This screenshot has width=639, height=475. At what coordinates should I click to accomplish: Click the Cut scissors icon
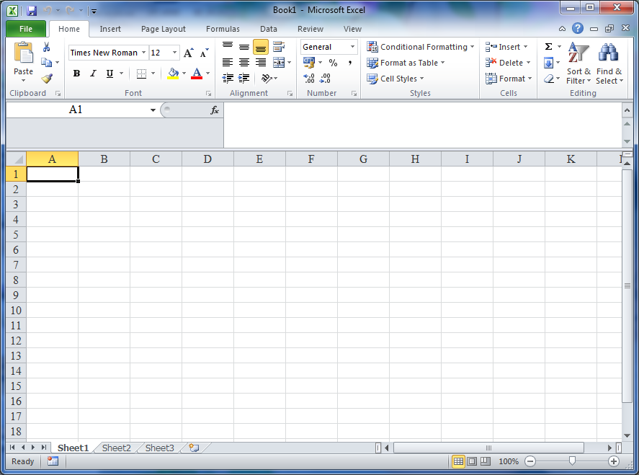(x=46, y=47)
